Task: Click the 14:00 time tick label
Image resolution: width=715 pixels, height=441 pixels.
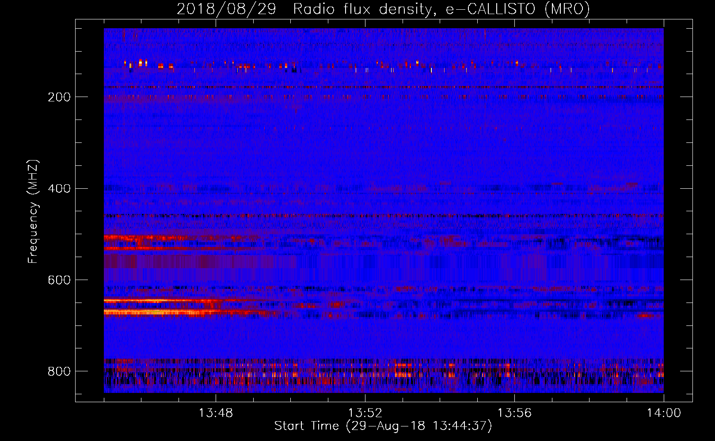Action: [664, 413]
